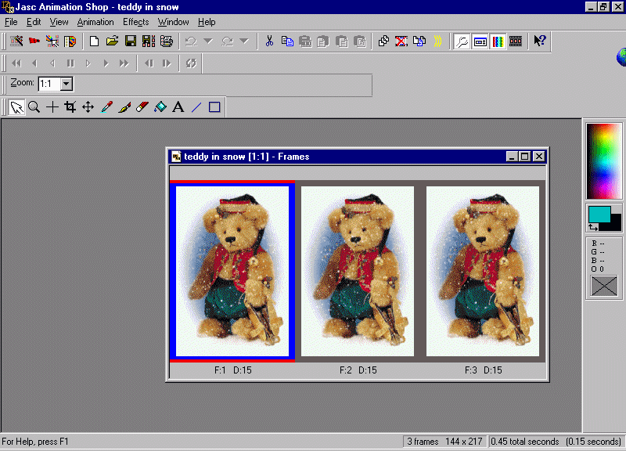This screenshot has width=626, height=451.
Task: Swap foreground and background colors
Action: tap(592, 227)
